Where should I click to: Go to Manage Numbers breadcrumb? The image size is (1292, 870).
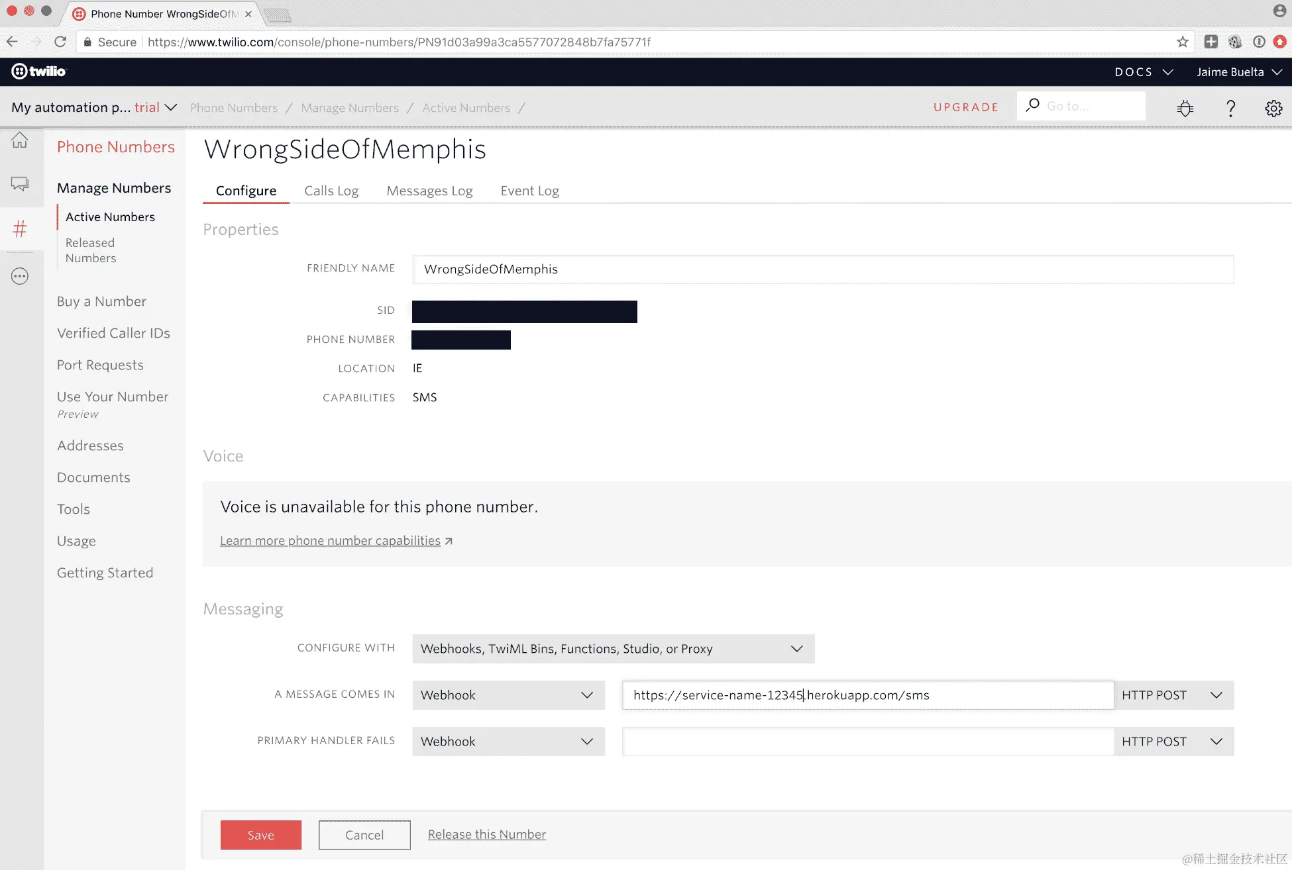pos(350,108)
